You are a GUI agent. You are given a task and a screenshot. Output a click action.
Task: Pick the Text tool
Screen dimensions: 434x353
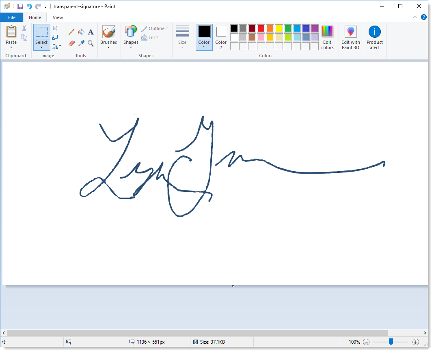point(91,32)
